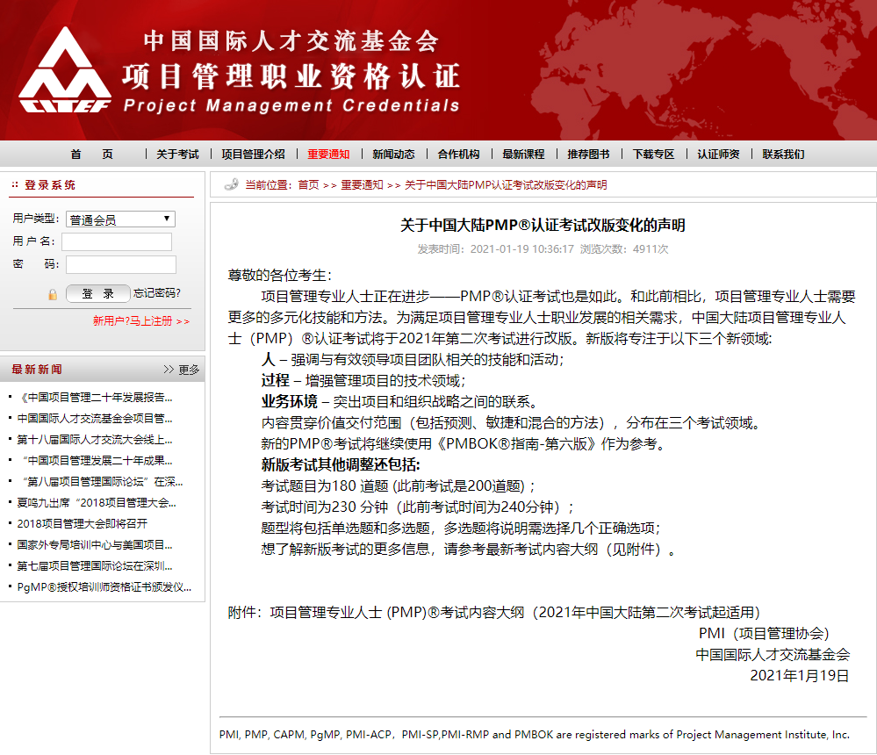Open the 最新课程 menu item
The width and height of the screenshot is (877, 755).
pos(523,155)
